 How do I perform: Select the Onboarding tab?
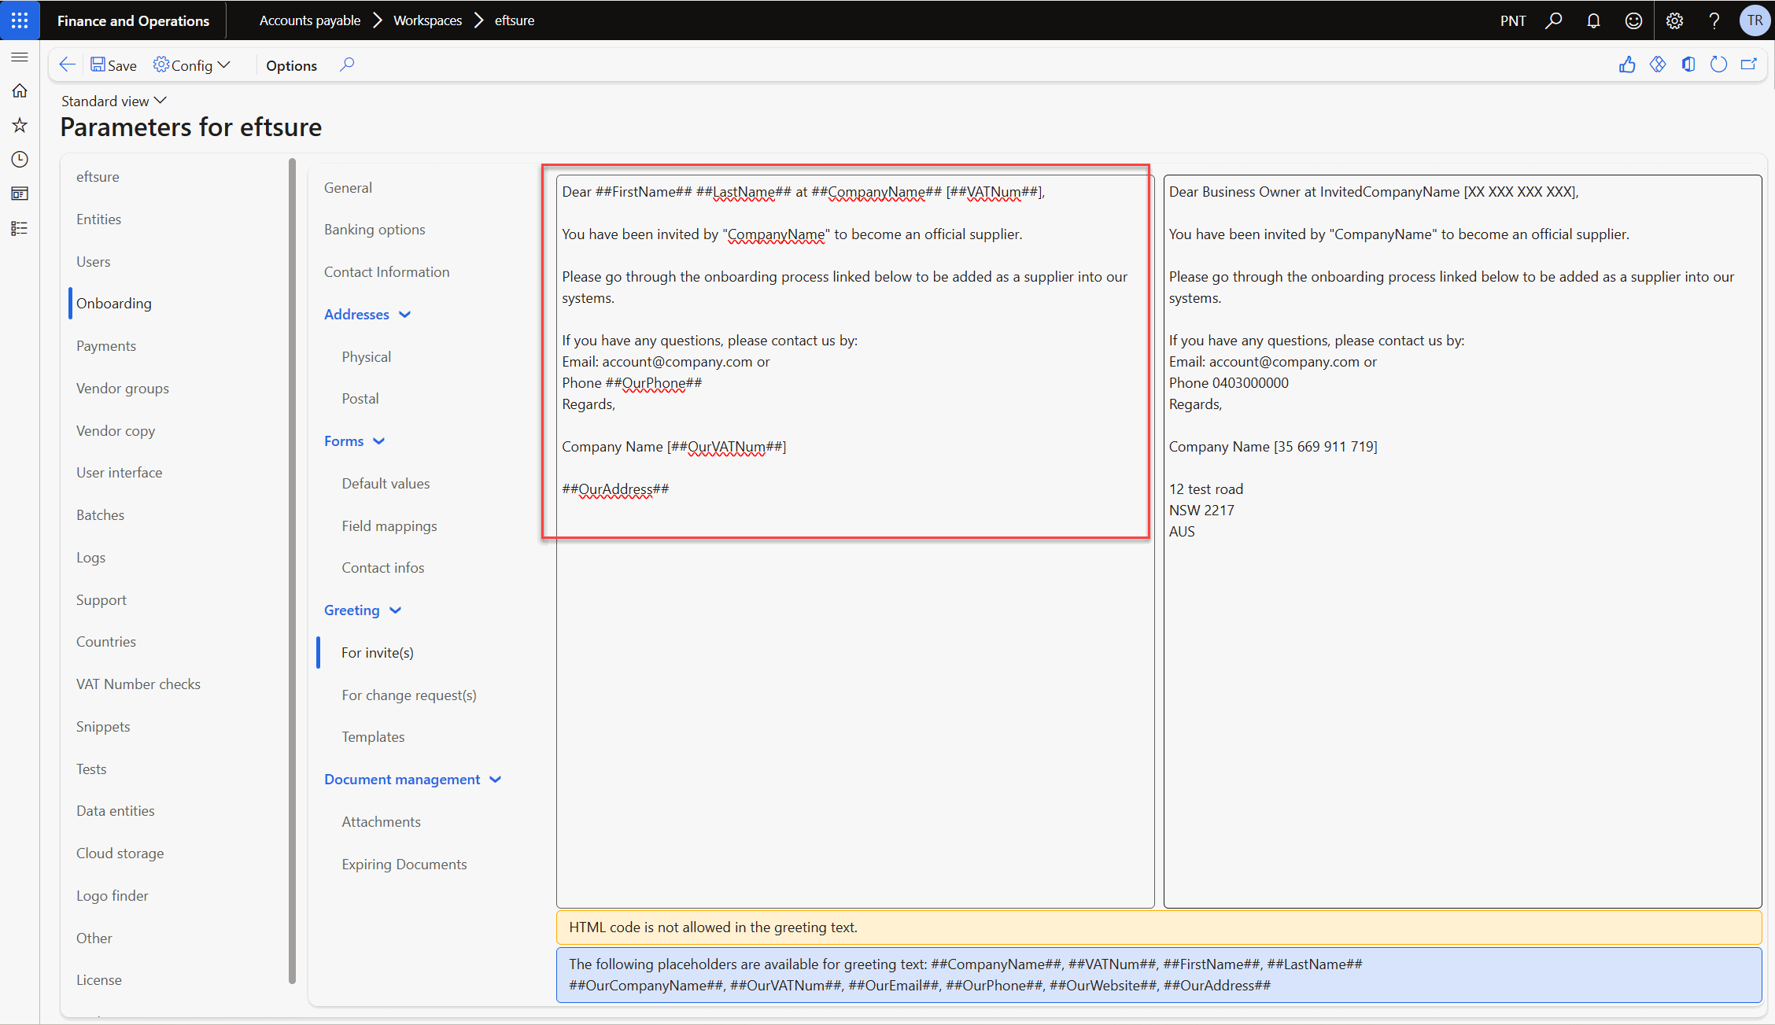pos(114,304)
